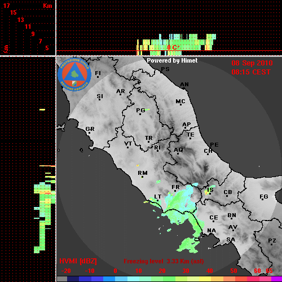282x282 pixels.
Task: Click the '7' altitude scale label
Action: click(40, 41)
